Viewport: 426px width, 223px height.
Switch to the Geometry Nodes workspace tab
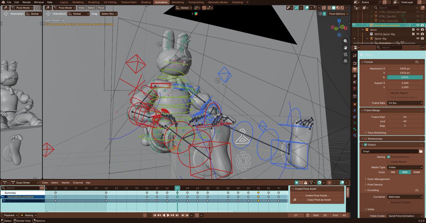[218, 2]
